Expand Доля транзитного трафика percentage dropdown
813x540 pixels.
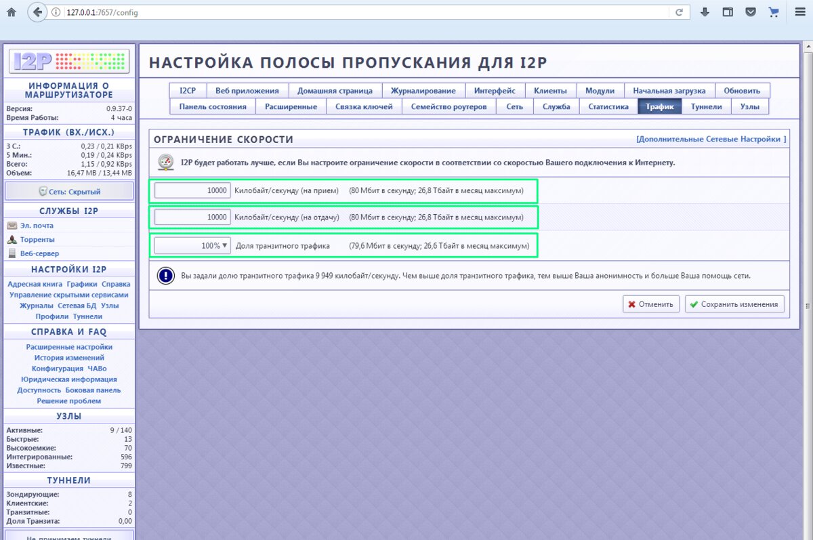click(x=192, y=246)
